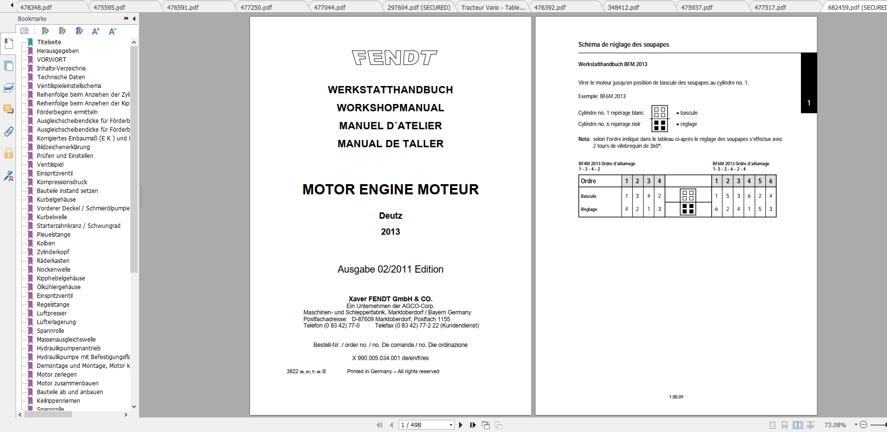
Task: Switch to the 475937.pdf tab
Action: [x=697, y=7]
